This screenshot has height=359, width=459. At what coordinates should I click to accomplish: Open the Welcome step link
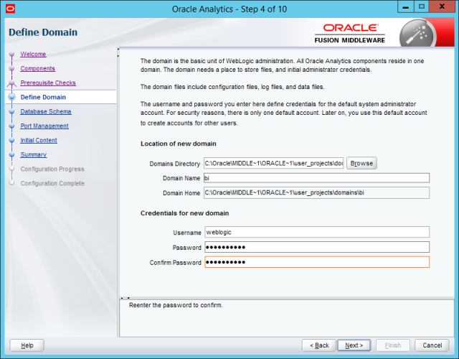(33, 55)
